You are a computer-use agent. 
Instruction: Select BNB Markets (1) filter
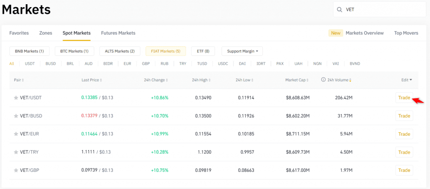click(x=29, y=51)
